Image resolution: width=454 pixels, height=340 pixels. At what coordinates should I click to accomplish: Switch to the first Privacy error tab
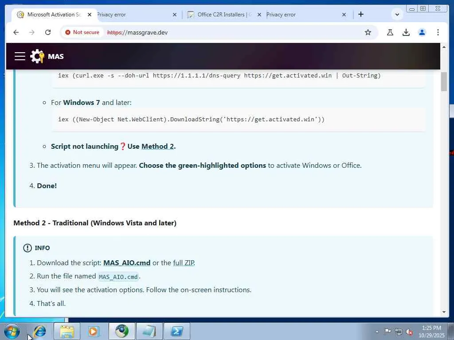(x=133, y=15)
